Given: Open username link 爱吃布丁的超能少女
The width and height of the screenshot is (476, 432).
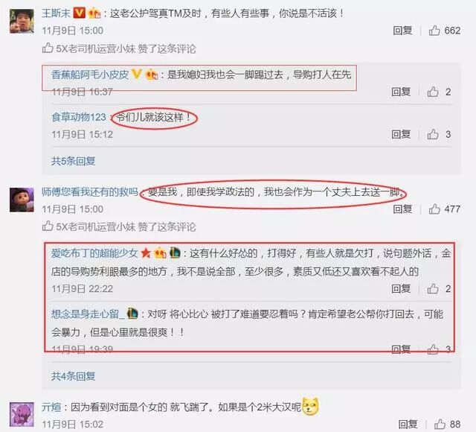Looking at the screenshot, I should point(94,253).
